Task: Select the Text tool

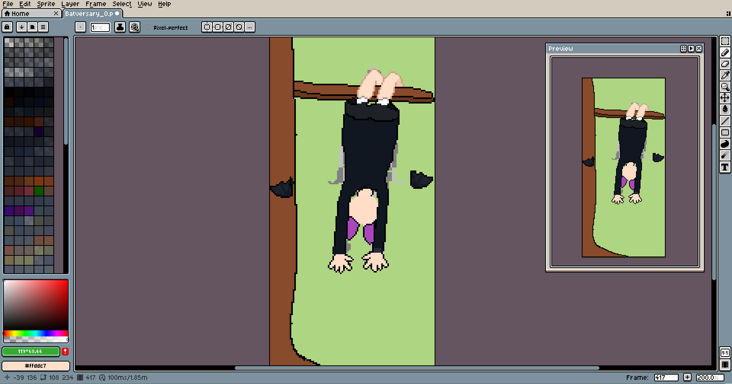Action: [x=725, y=167]
